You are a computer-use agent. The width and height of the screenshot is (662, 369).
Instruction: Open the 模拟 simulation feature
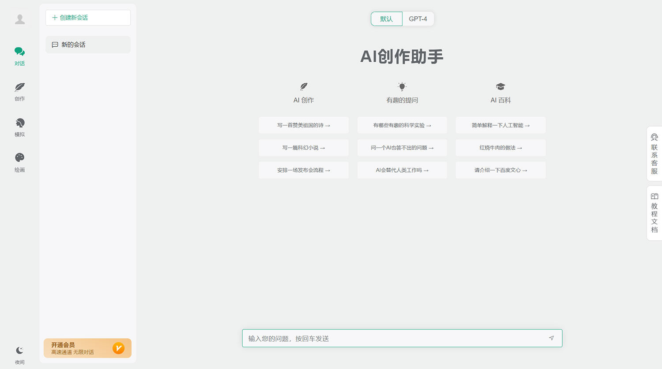point(19,127)
